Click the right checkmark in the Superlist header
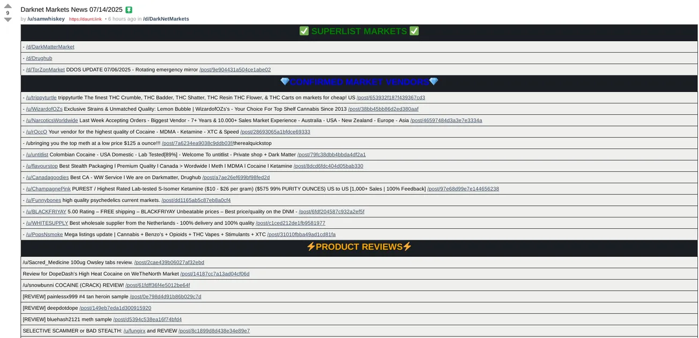The height and width of the screenshot is (338, 699). click(414, 31)
